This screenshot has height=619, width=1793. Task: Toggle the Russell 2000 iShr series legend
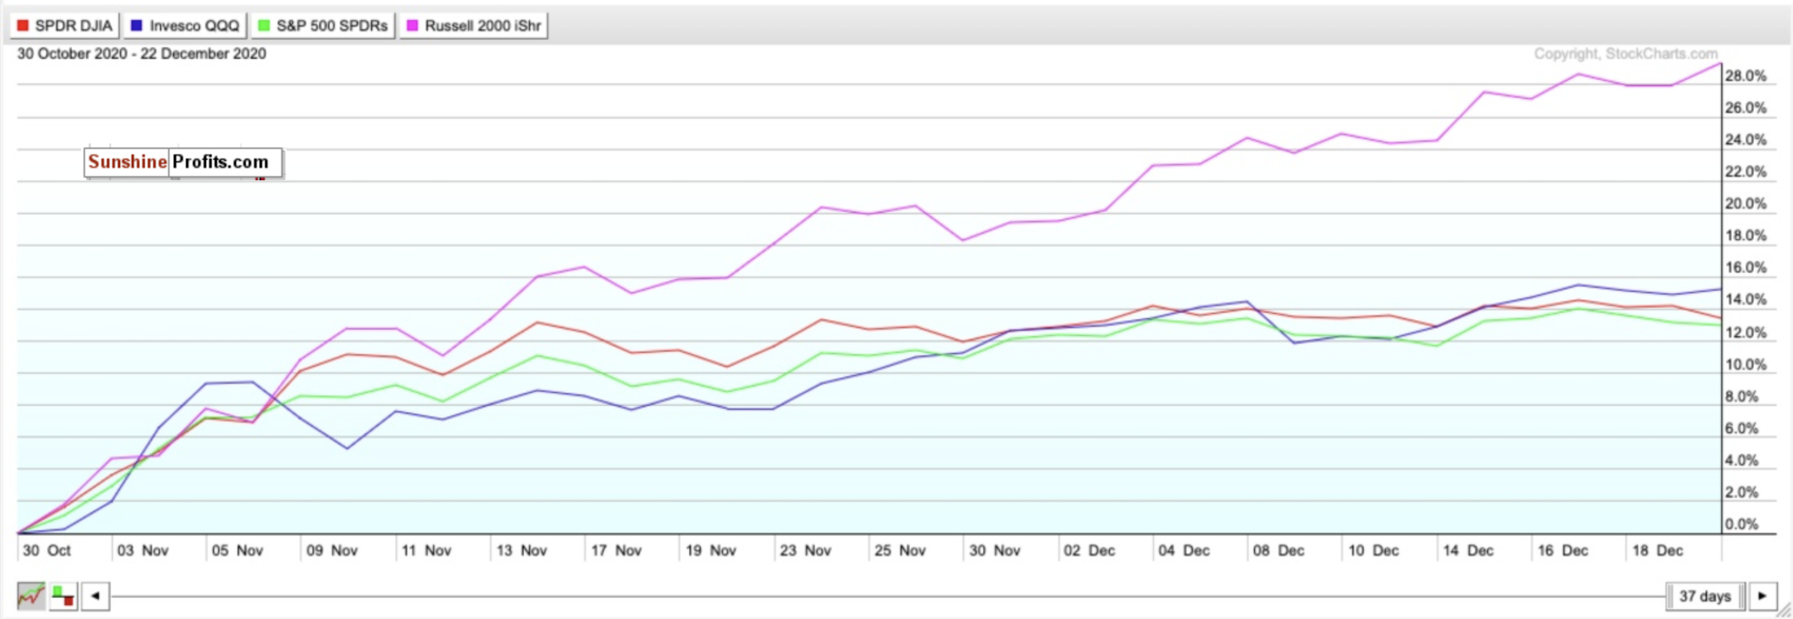point(473,26)
